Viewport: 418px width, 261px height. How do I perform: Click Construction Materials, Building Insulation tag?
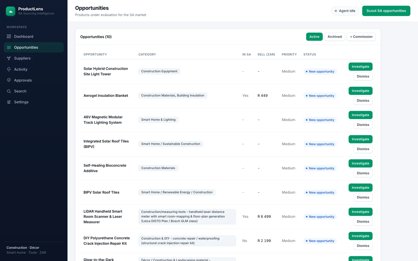(173, 96)
